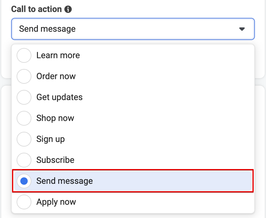Select the Learn more radio button

[24, 55]
